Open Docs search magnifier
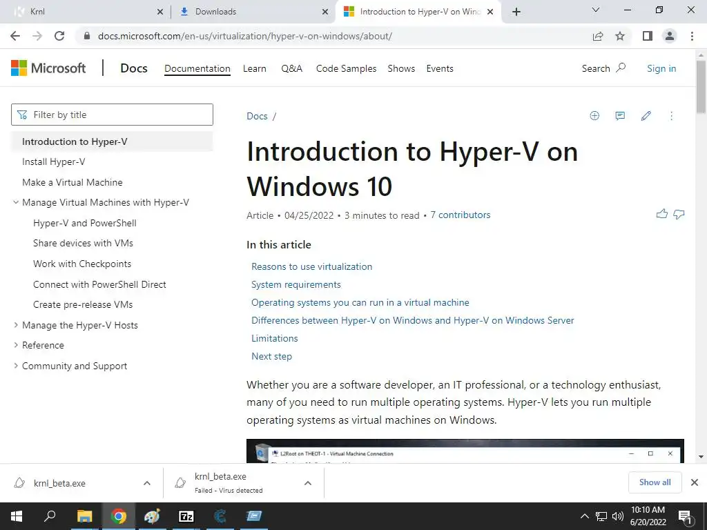The height and width of the screenshot is (530, 707). tap(621, 68)
